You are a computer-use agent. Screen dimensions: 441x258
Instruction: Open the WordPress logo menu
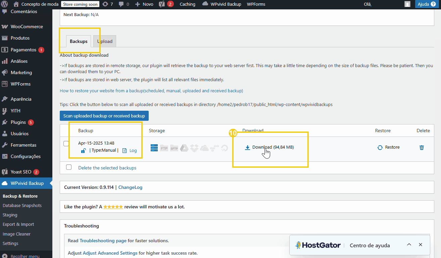pyautogui.click(x=5, y=4)
